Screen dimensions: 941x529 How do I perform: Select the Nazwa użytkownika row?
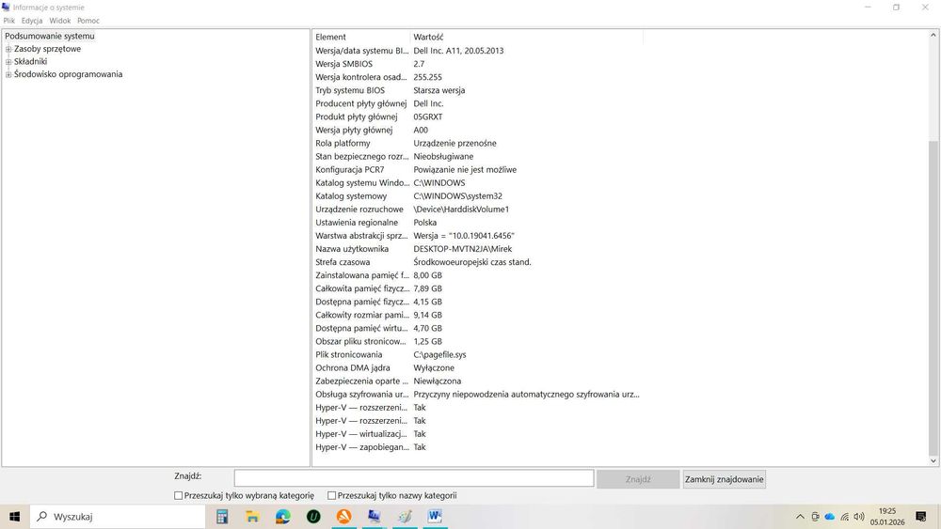(x=478, y=249)
